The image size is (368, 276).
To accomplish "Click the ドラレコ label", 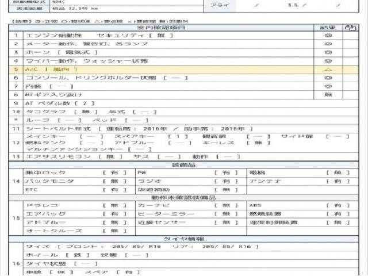I will (x=42, y=206).
